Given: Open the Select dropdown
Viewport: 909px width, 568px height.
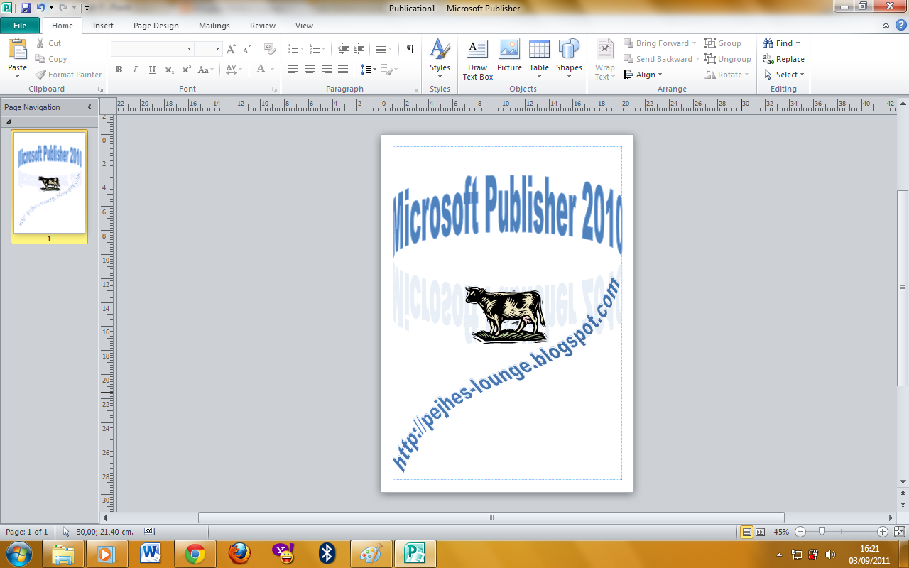Looking at the screenshot, I should pos(784,75).
